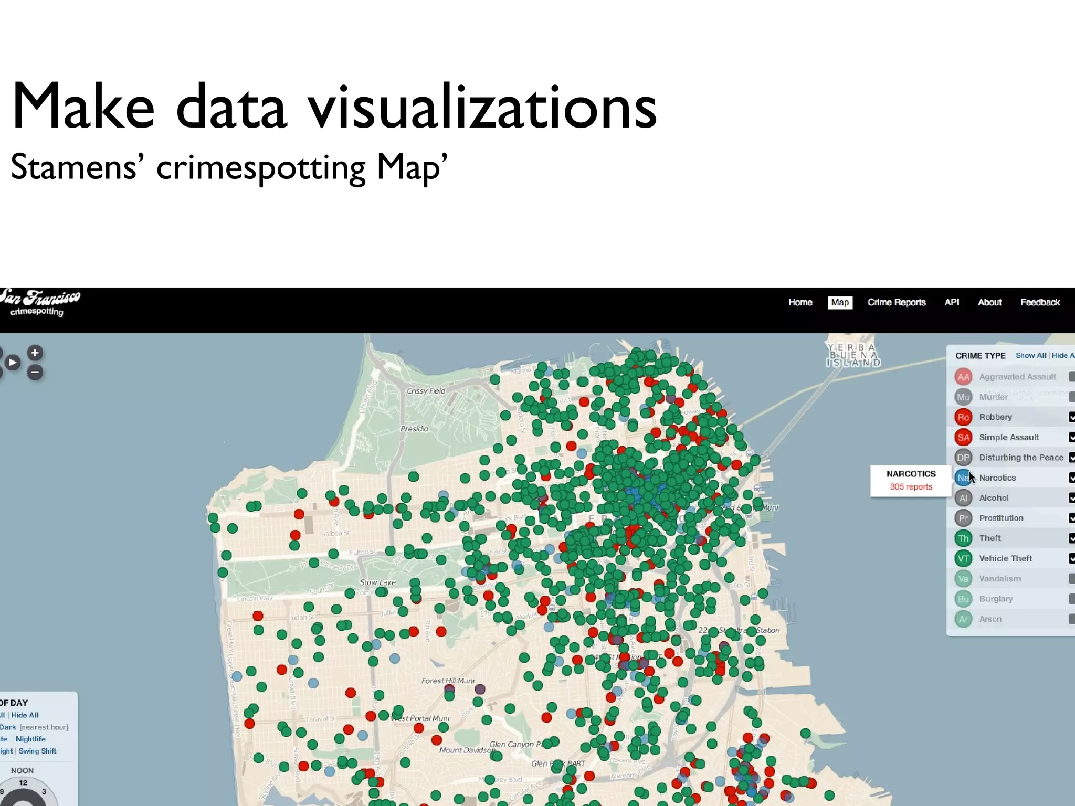
Task: Uncheck the Simple Assault checkbox
Action: (x=1072, y=437)
